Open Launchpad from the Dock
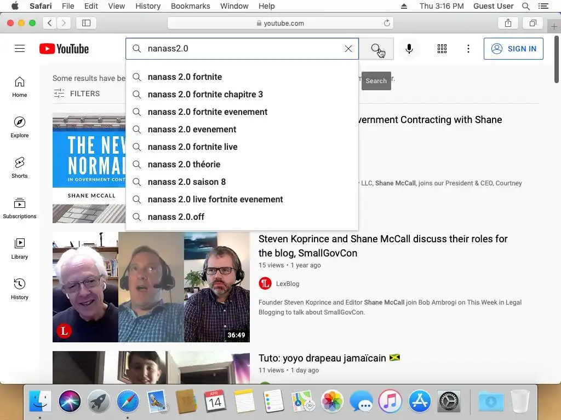This screenshot has height=420, width=561. click(99, 401)
